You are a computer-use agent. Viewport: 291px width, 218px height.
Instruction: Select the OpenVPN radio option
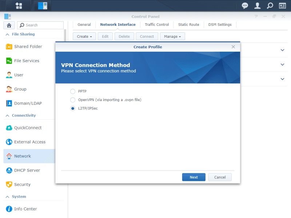pos(73,100)
